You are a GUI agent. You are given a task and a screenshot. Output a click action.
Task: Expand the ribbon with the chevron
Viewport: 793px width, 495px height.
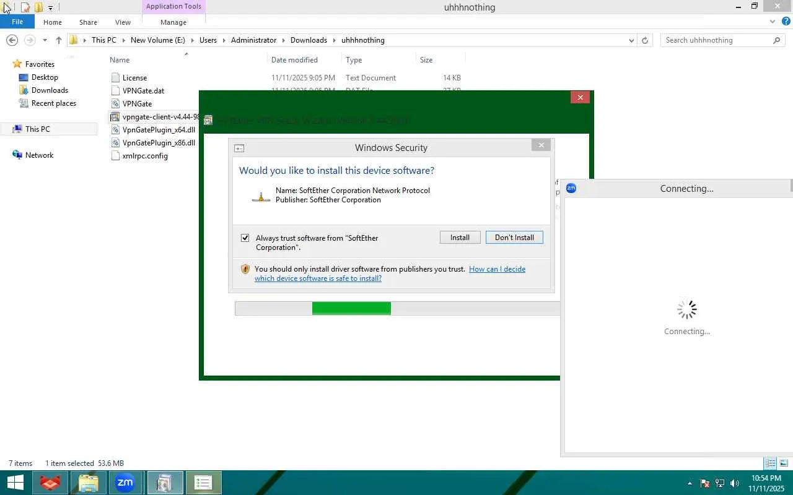click(772, 22)
